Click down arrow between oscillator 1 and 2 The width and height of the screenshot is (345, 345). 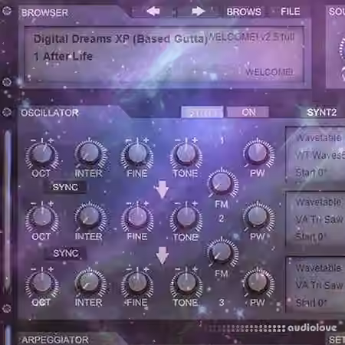click(x=162, y=189)
